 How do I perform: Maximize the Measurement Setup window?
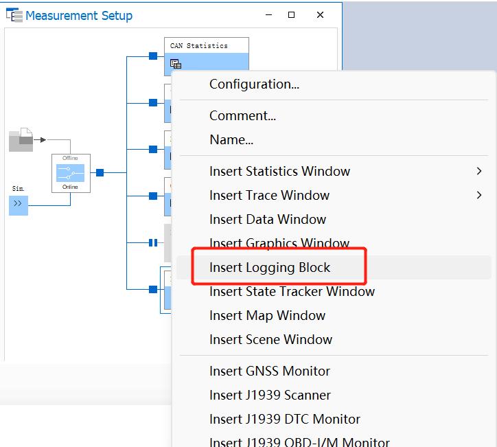[291, 15]
